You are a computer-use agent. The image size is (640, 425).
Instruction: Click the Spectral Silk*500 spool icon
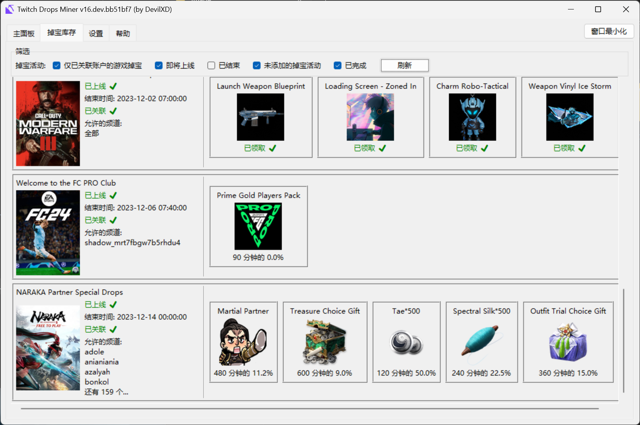[x=481, y=342]
